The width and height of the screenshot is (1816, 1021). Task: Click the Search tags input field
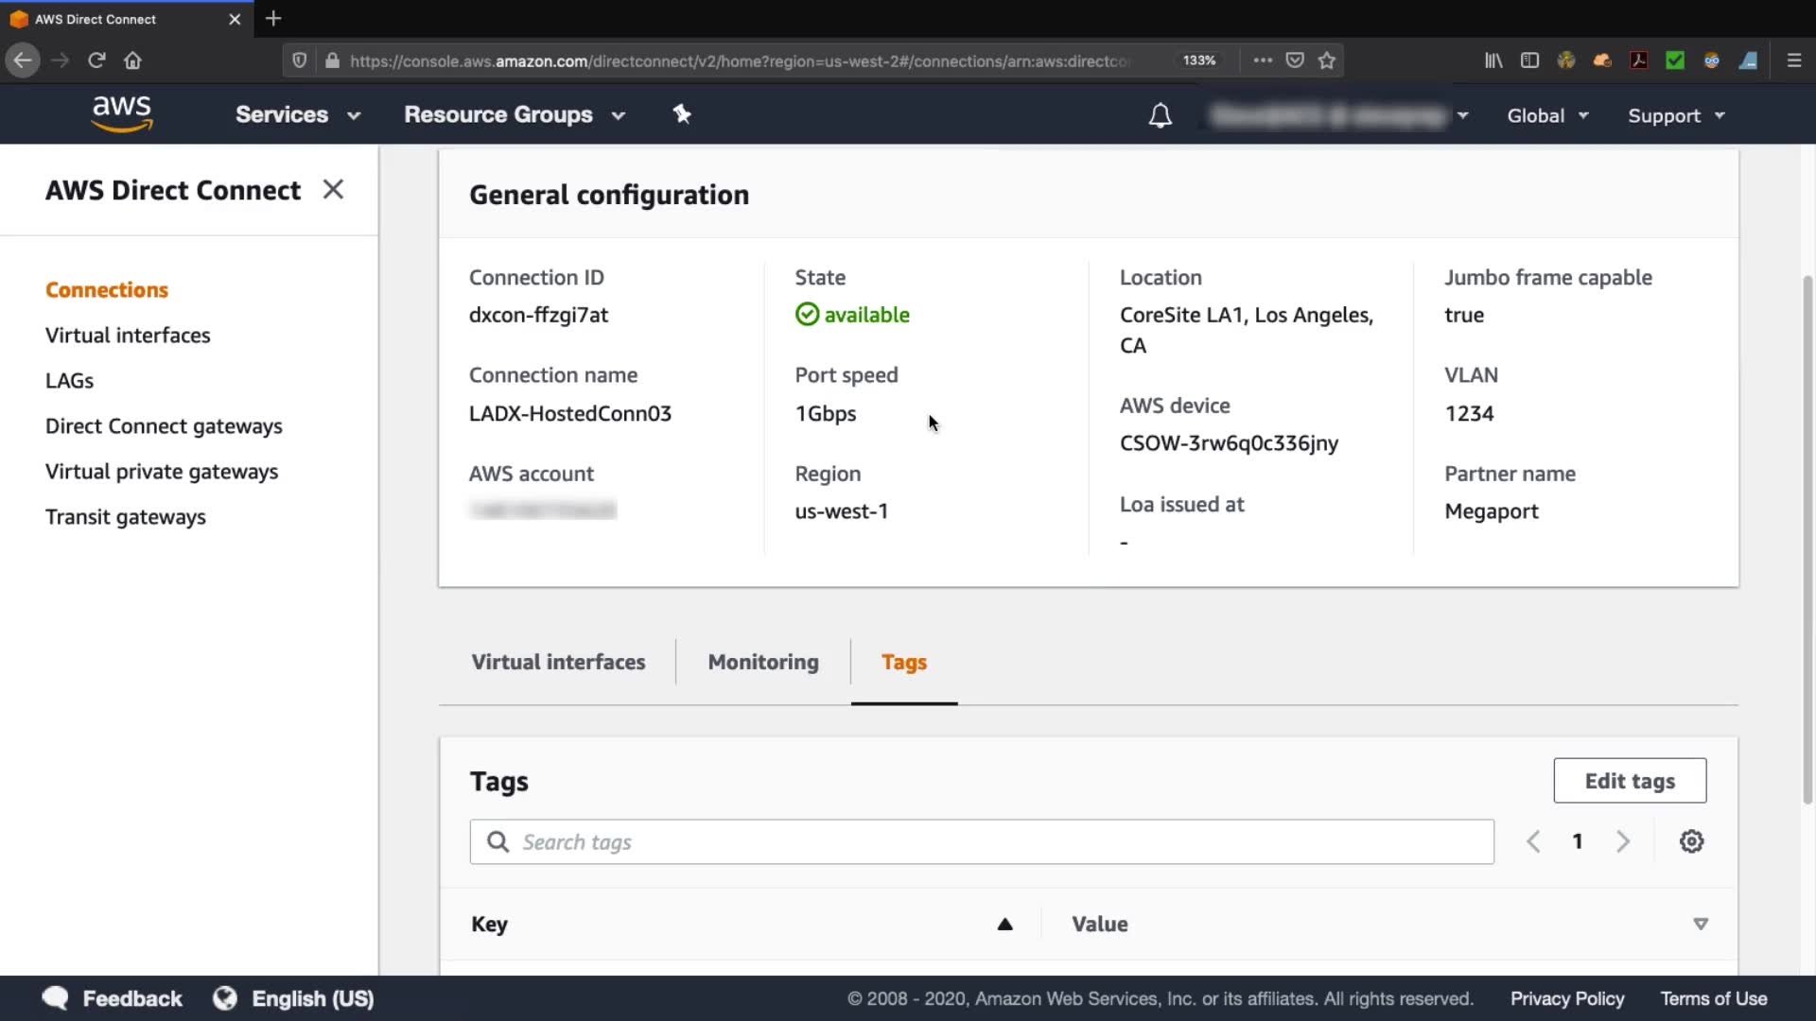[x=982, y=841]
